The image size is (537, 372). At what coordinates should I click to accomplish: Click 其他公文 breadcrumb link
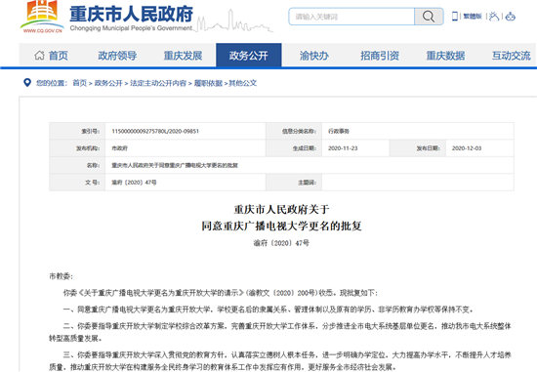(243, 83)
